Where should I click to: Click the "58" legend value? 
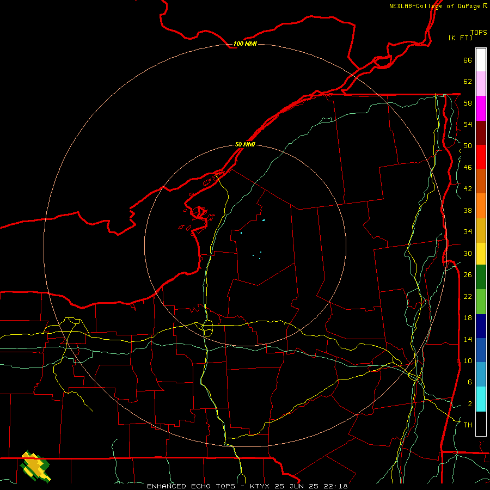point(468,103)
